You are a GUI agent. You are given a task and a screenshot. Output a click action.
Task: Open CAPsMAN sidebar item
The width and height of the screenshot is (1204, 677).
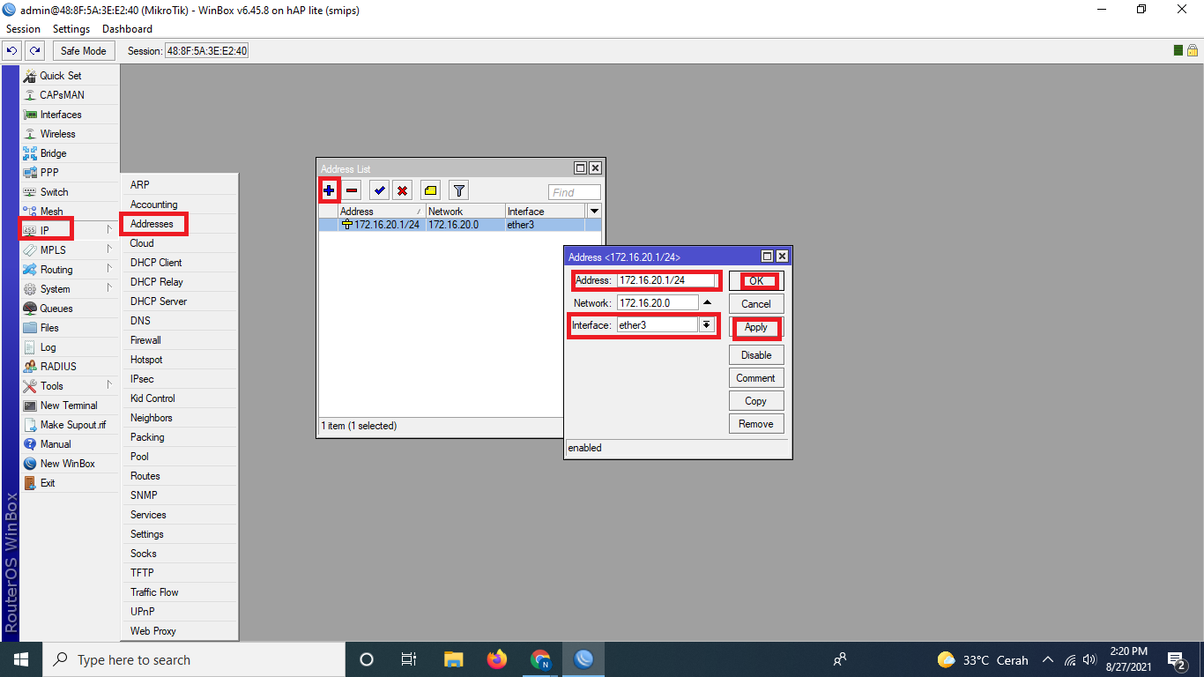point(70,95)
